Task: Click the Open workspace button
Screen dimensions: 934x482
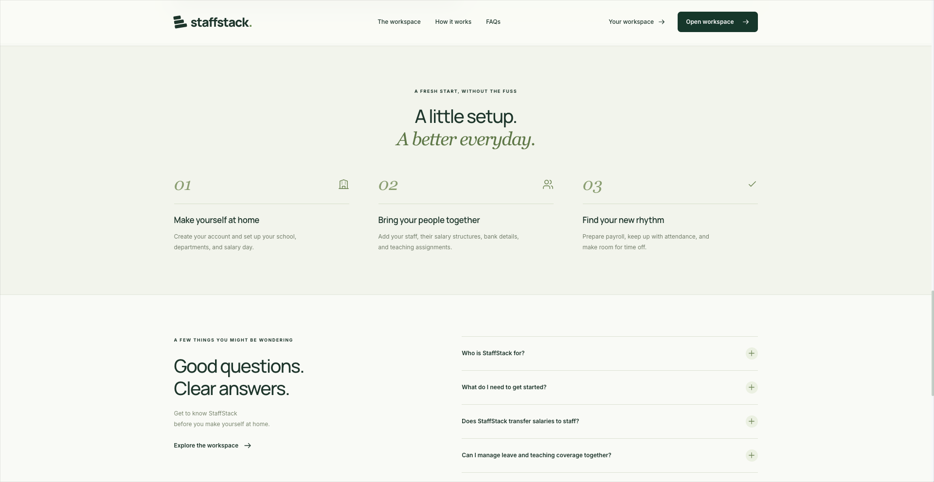Action: tap(718, 22)
